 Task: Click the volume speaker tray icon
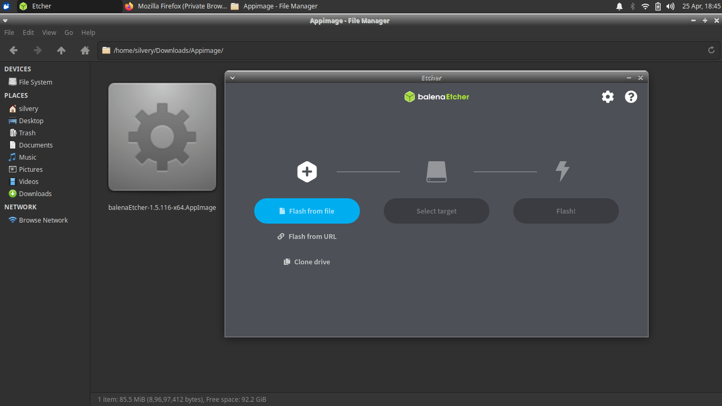[670, 6]
